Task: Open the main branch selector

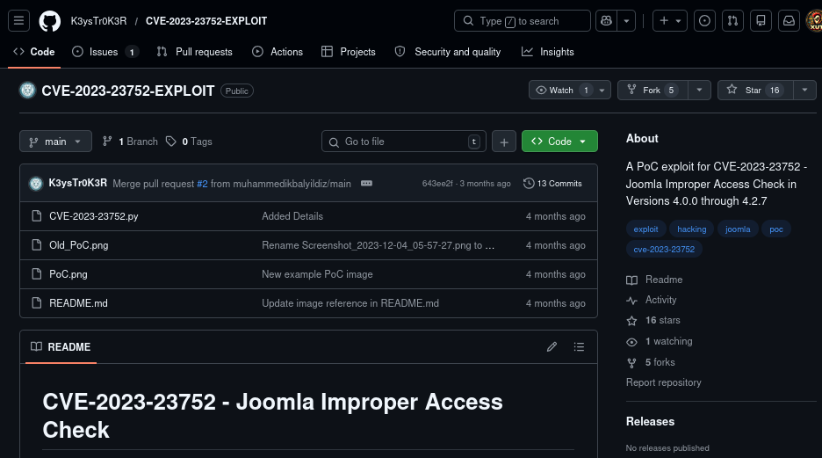Action: click(x=55, y=142)
